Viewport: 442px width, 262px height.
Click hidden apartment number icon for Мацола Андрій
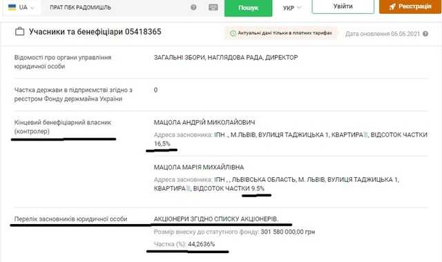click(365, 135)
